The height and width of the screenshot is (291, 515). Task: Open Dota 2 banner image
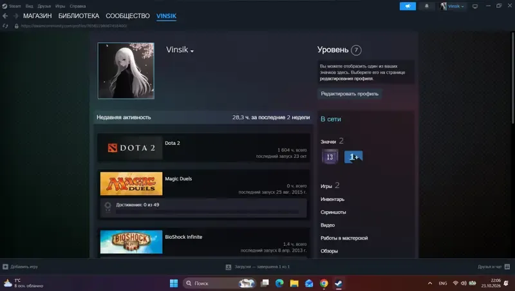point(131,148)
